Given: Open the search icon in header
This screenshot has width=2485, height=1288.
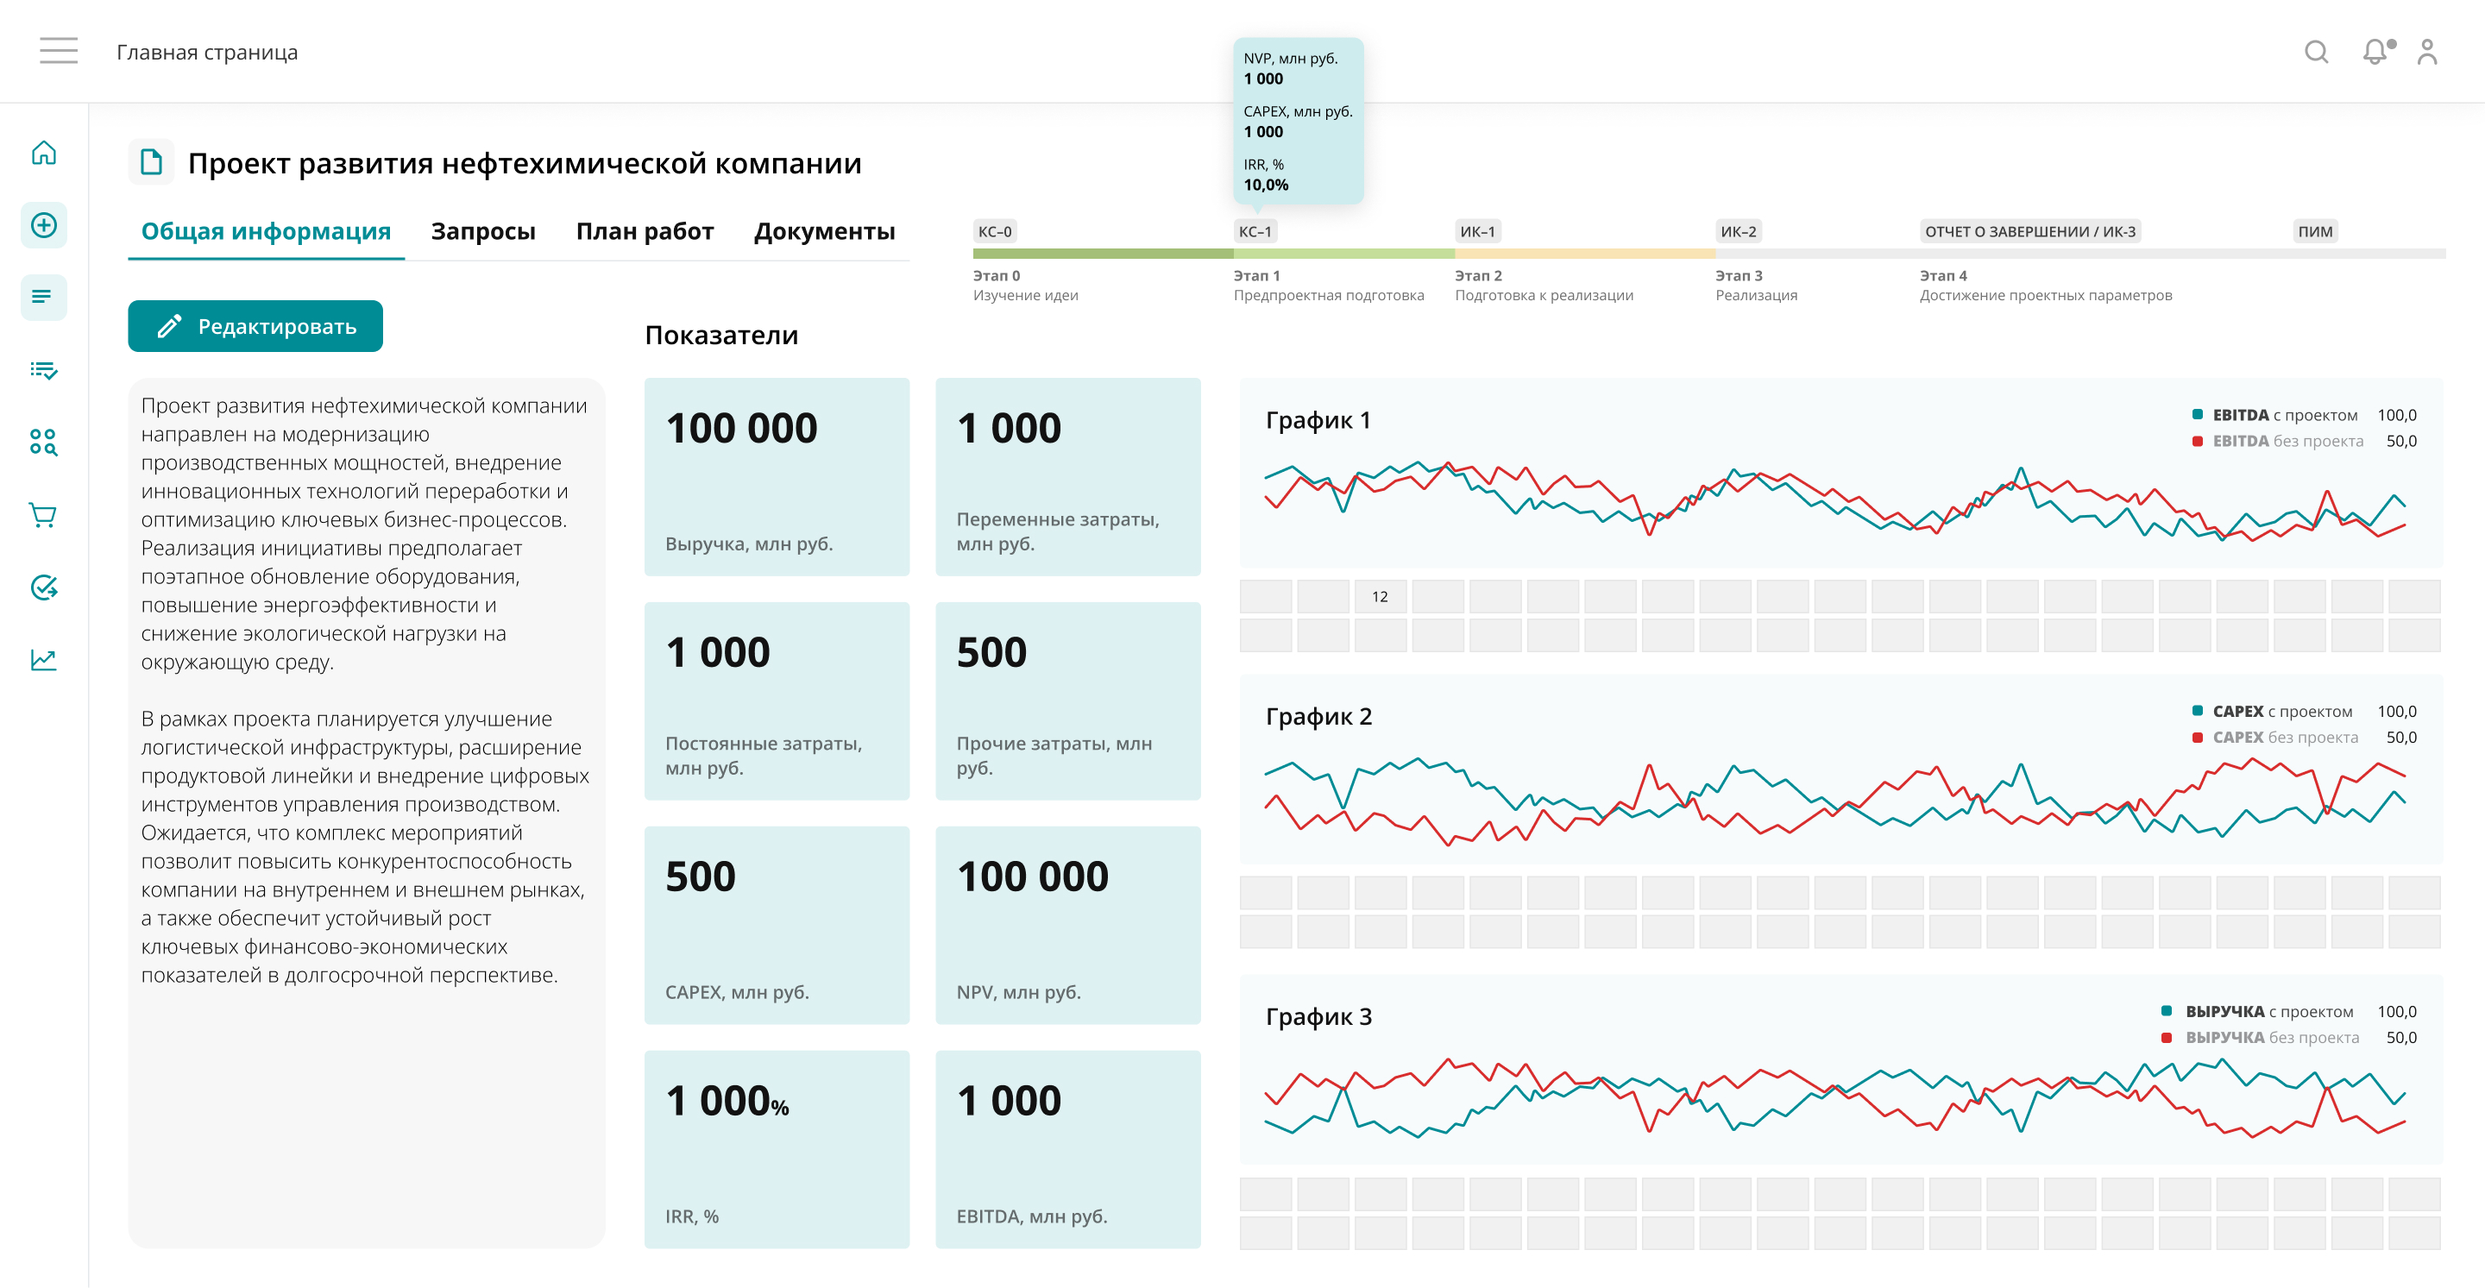Looking at the screenshot, I should click(x=2316, y=52).
